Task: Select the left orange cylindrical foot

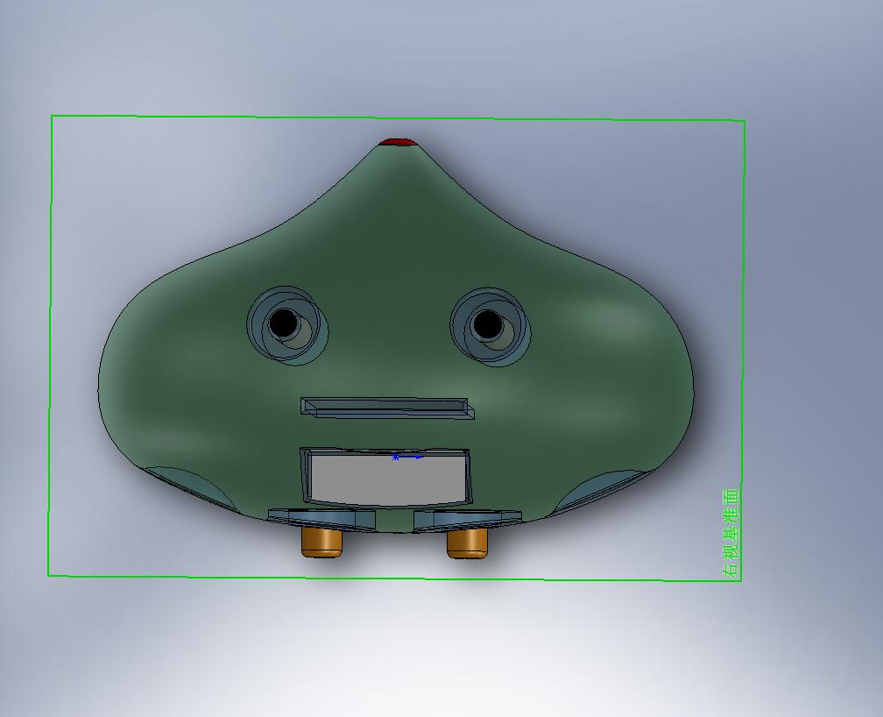Action: coord(322,542)
